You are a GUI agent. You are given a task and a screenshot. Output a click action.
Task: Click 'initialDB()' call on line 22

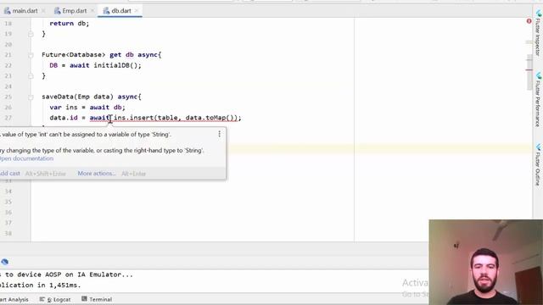[x=116, y=65]
